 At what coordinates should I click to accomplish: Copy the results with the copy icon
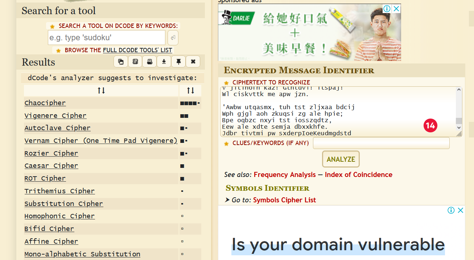coord(121,62)
